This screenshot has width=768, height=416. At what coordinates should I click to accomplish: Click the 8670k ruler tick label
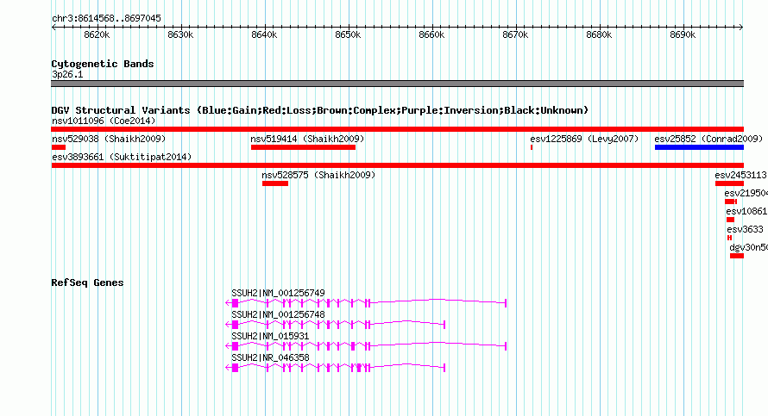pyautogui.click(x=516, y=35)
